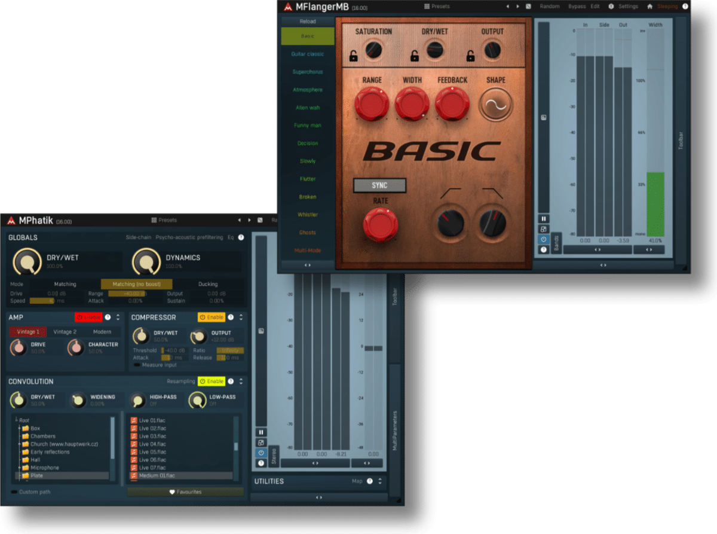Image resolution: width=717 pixels, height=534 pixels.
Task: Click the meter popup icon in MFlangerMB
Action: (x=544, y=229)
